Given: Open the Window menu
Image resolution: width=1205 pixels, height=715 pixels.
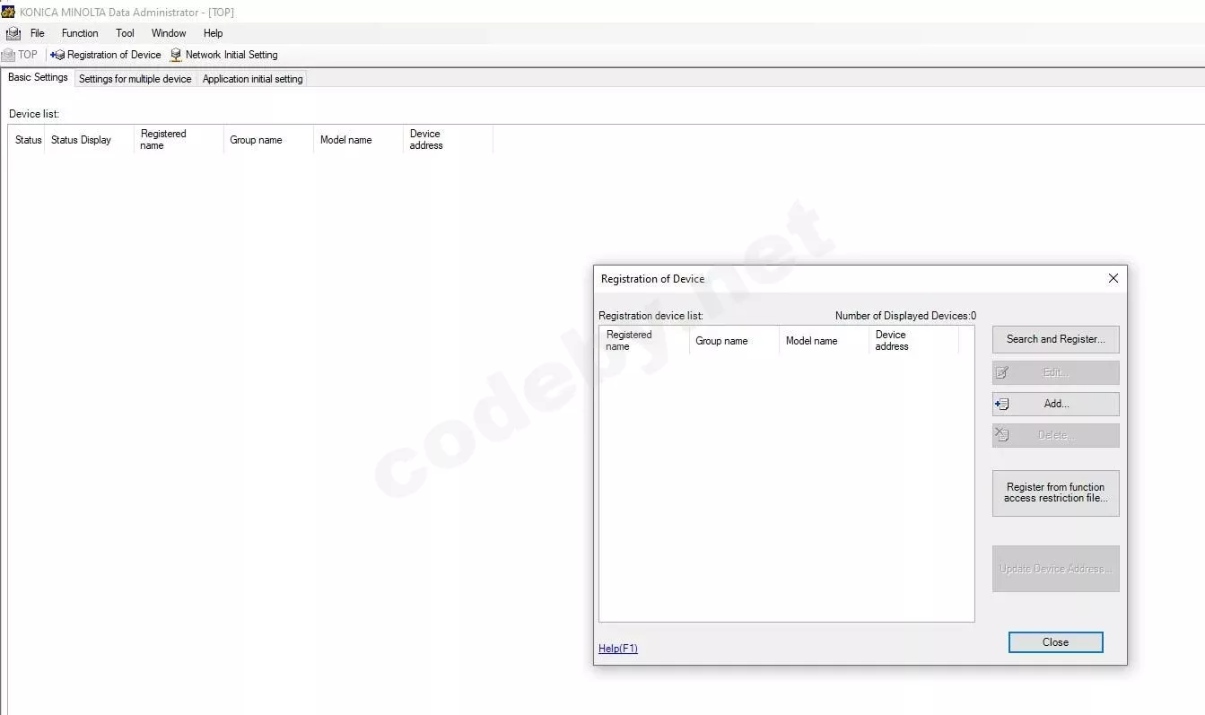Looking at the screenshot, I should (169, 33).
